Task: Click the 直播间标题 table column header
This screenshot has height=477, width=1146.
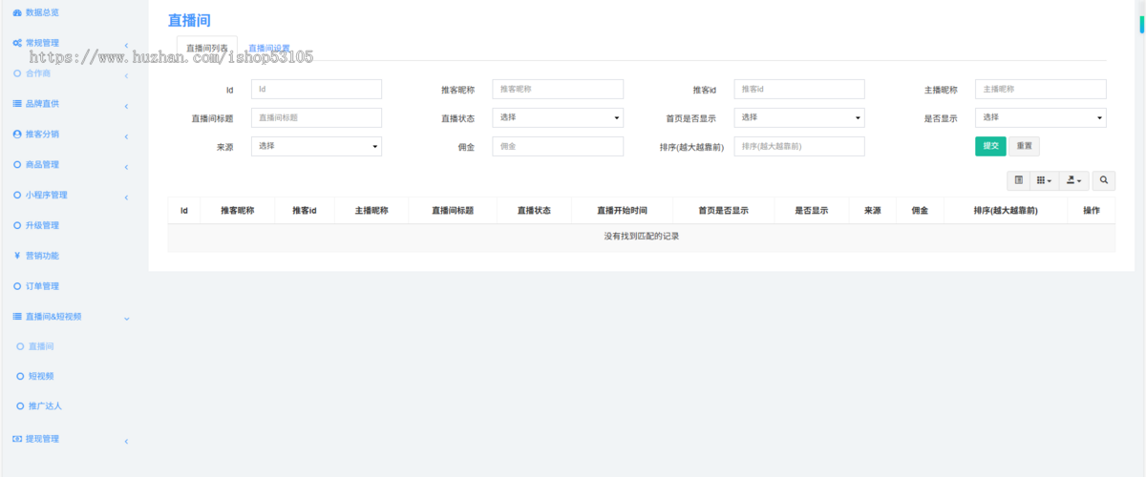Action: [x=453, y=210]
